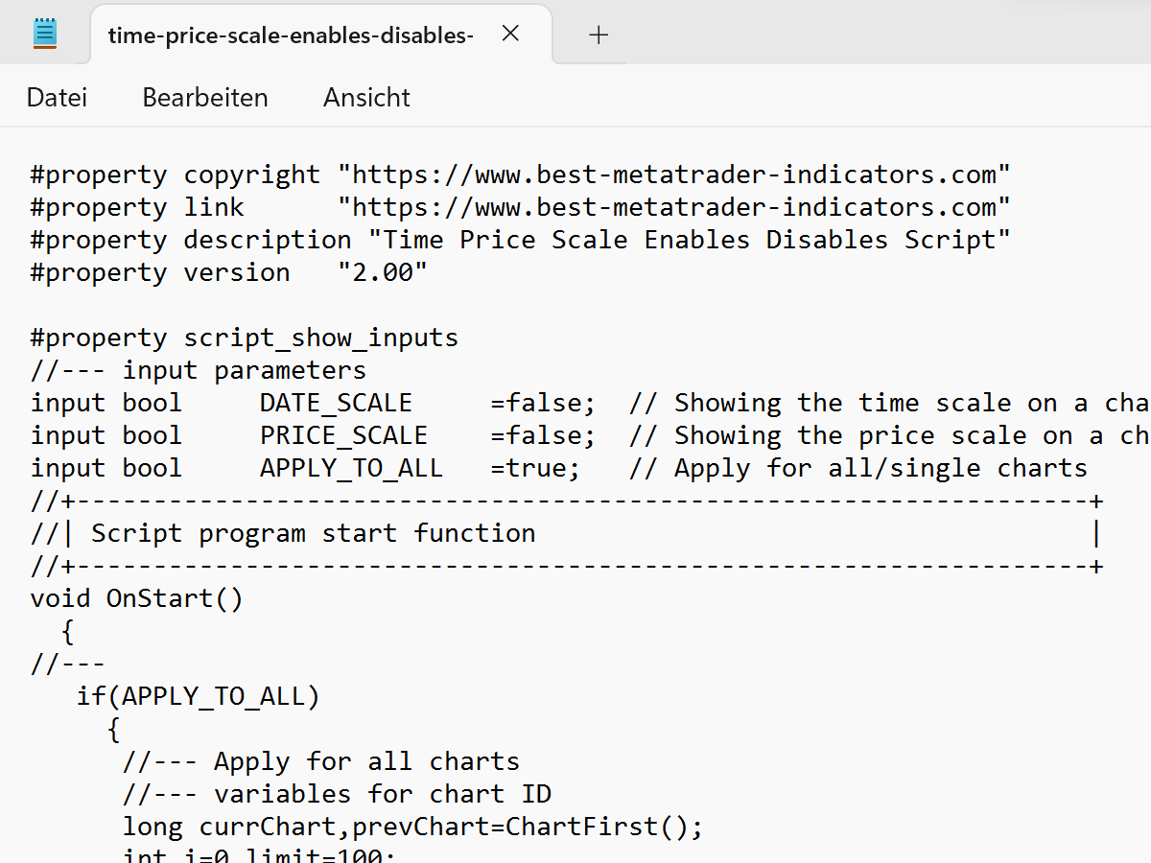Click the DATE_SCALE variable name

pos(335,404)
